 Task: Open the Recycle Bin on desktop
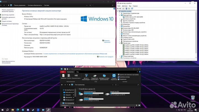[193, 98]
